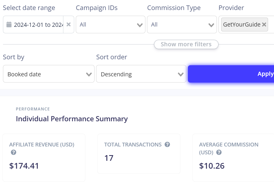Remove the GetYourGuide provider tag
This screenshot has height=183, width=274.
pyautogui.click(x=264, y=24)
